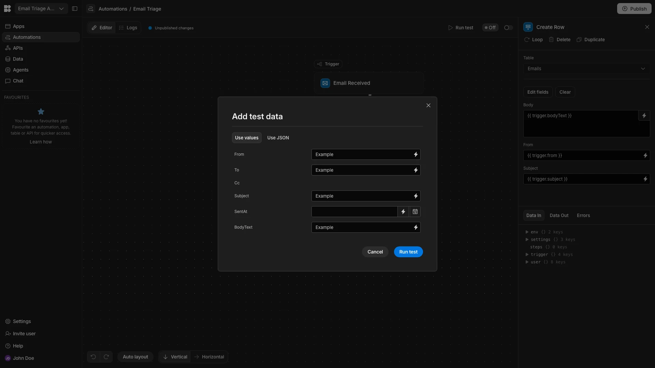The height and width of the screenshot is (368, 655).
Task: Click the undo arrow icon
Action: pos(93,357)
